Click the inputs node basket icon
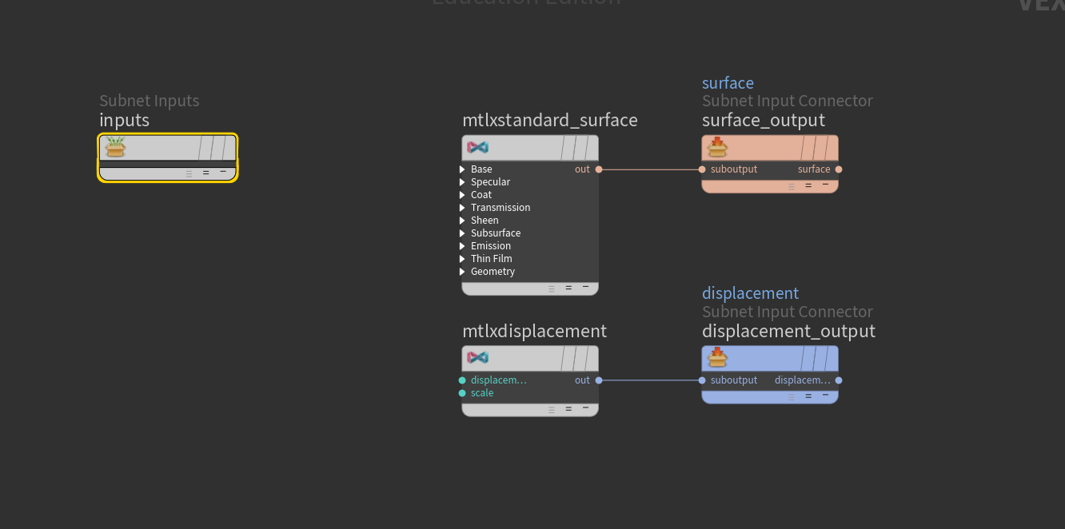Viewport: 1065px width, 529px height. [117, 147]
